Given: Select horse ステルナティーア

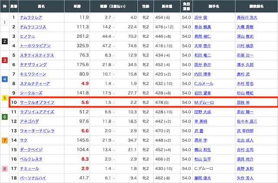Looking at the screenshot, I should click(35, 84).
